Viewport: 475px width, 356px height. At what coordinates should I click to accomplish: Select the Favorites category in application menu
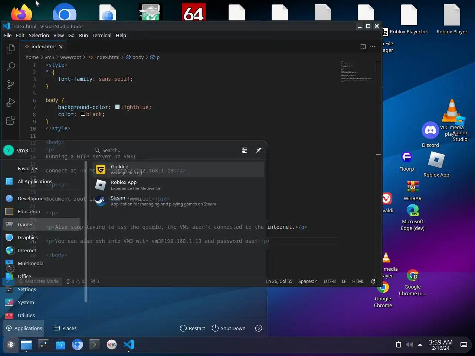pos(42,168)
